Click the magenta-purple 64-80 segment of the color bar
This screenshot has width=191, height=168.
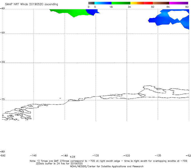coord(179,3)
